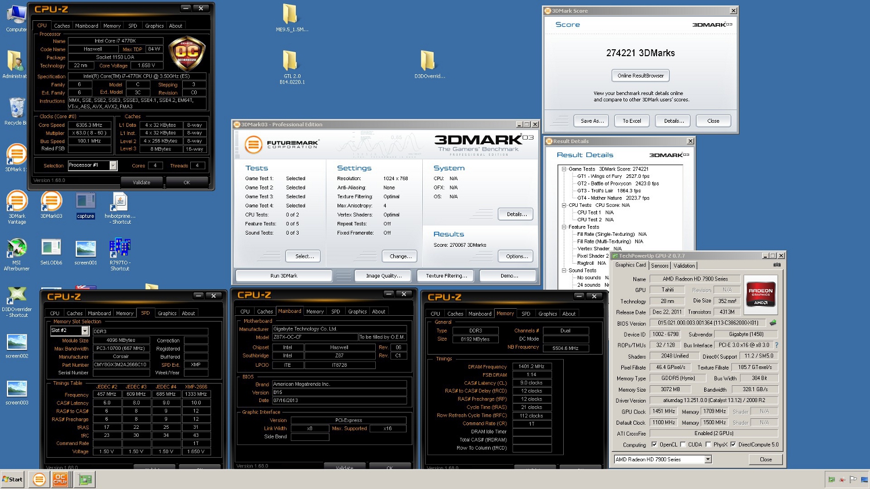Collapse the Game Tests tree node

tap(564, 169)
